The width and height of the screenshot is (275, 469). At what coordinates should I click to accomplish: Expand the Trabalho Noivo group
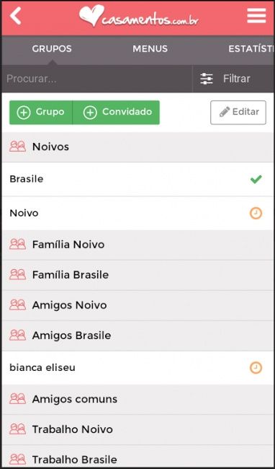(137, 429)
